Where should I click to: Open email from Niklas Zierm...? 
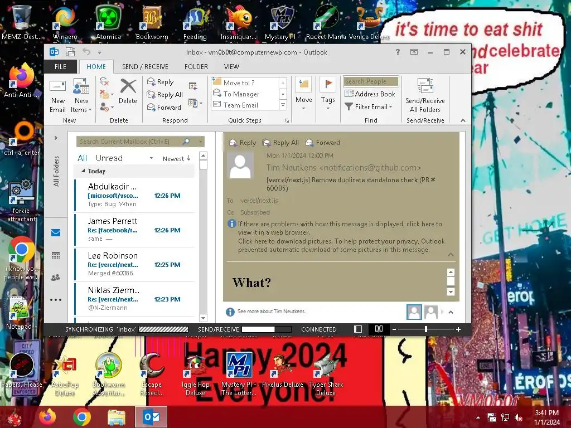(x=134, y=299)
